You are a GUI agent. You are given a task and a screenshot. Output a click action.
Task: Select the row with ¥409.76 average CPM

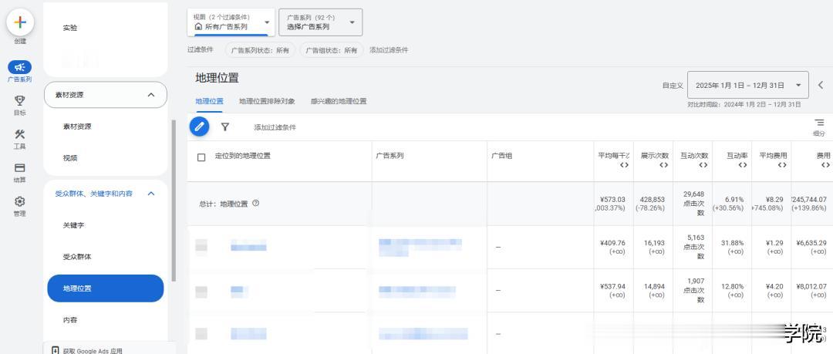[x=201, y=245]
